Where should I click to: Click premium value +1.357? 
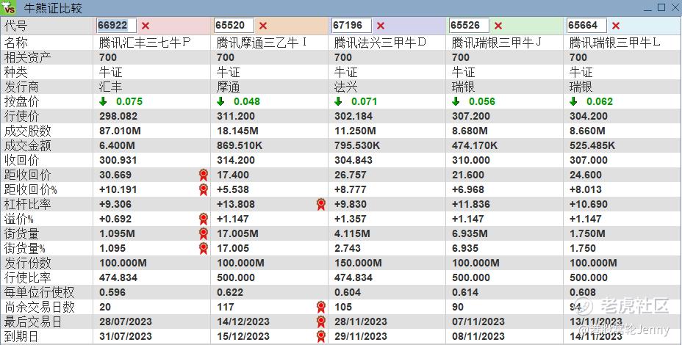(x=350, y=219)
